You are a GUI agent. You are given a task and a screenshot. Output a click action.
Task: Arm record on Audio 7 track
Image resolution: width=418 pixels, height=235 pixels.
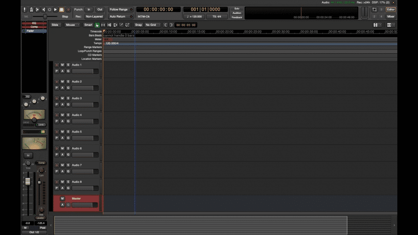click(x=57, y=165)
